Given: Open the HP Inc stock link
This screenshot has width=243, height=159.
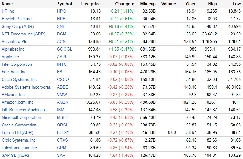Looking at the screenshot, I should (x=8, y=11).
